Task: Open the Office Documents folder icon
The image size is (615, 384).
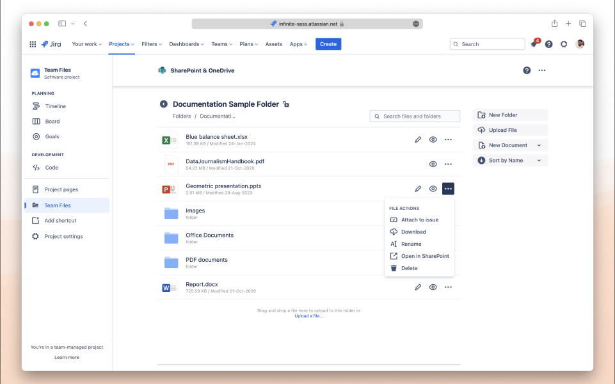Action: pyautogui.click(x=171, y=238)
